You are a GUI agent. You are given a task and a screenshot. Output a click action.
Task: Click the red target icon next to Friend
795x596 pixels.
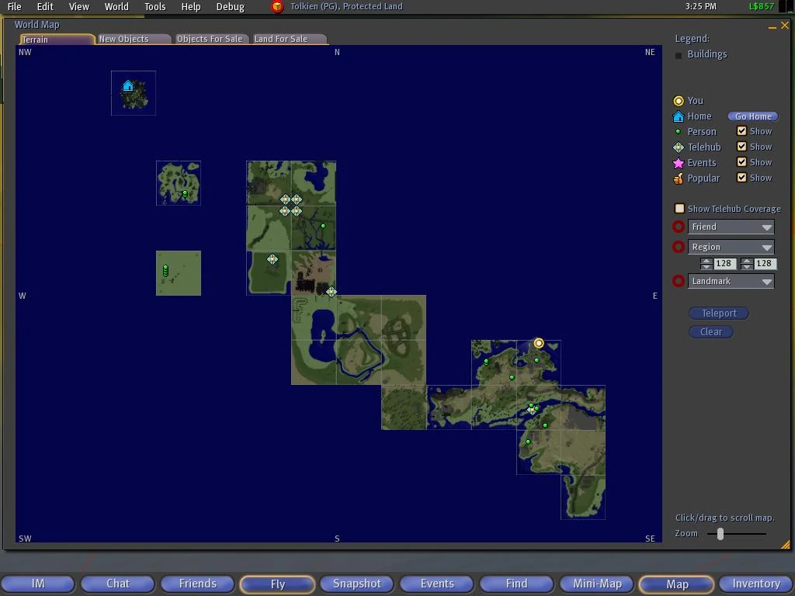(679, 227)
